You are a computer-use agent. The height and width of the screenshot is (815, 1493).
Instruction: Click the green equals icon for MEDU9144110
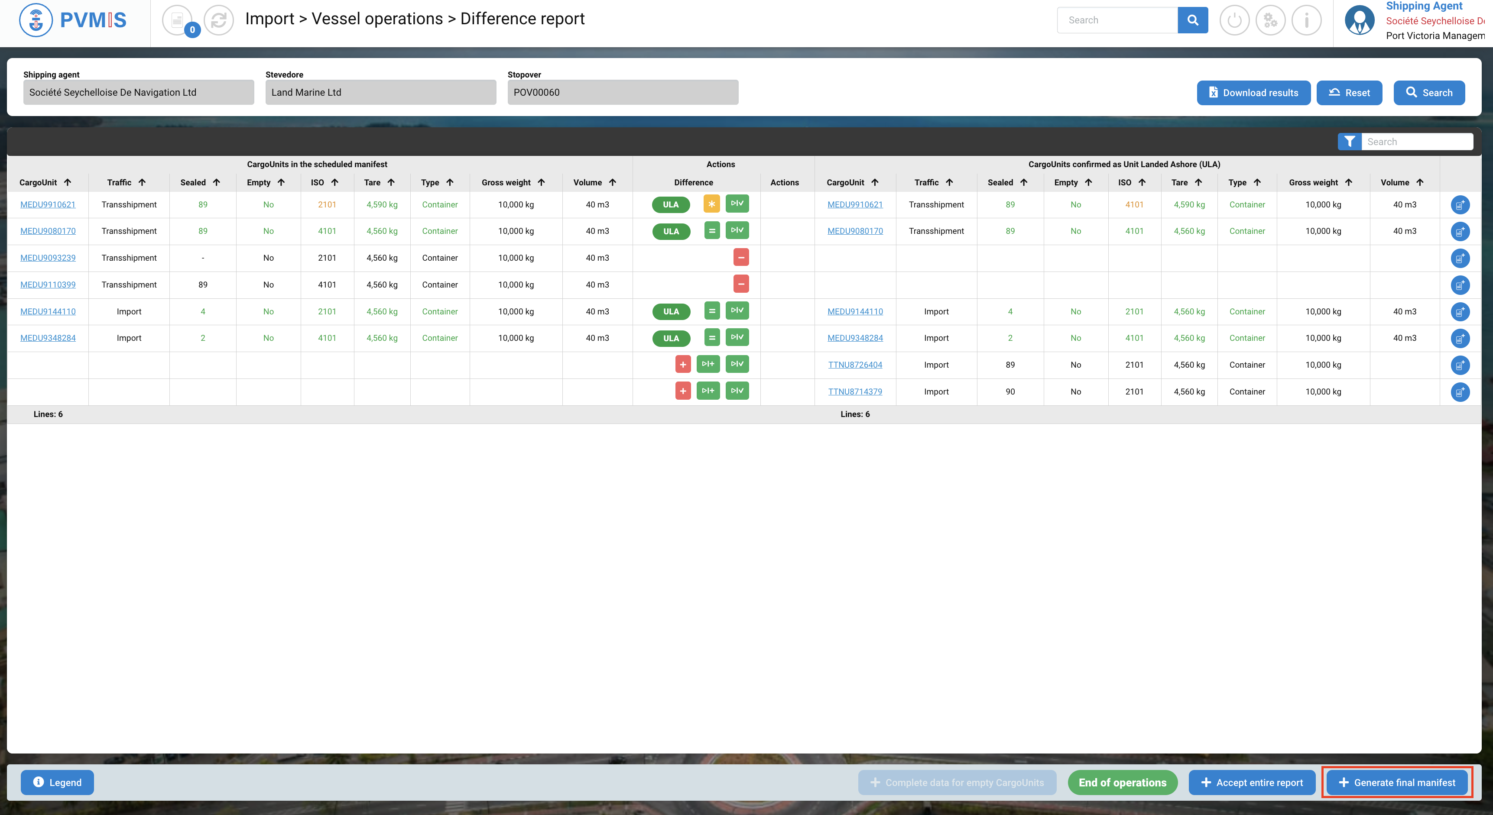(712, 311)
